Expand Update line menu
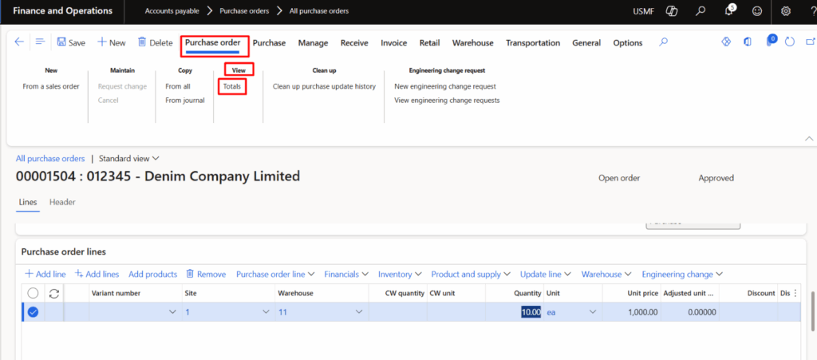 pyautogui.click(x=546, y=274)
